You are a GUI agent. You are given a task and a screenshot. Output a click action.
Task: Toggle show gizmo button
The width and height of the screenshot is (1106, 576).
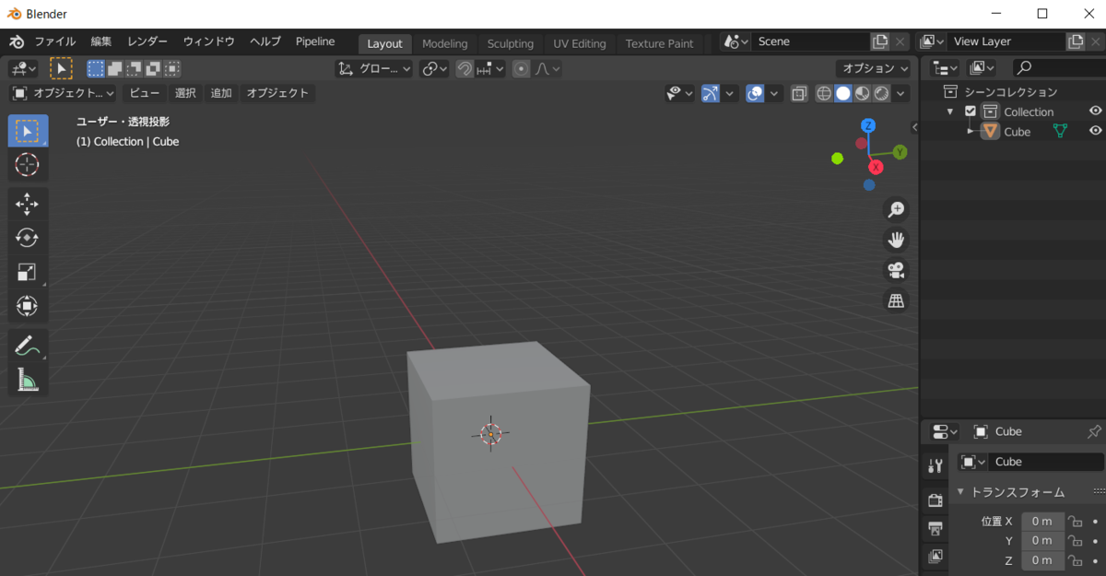pos(711,93)
